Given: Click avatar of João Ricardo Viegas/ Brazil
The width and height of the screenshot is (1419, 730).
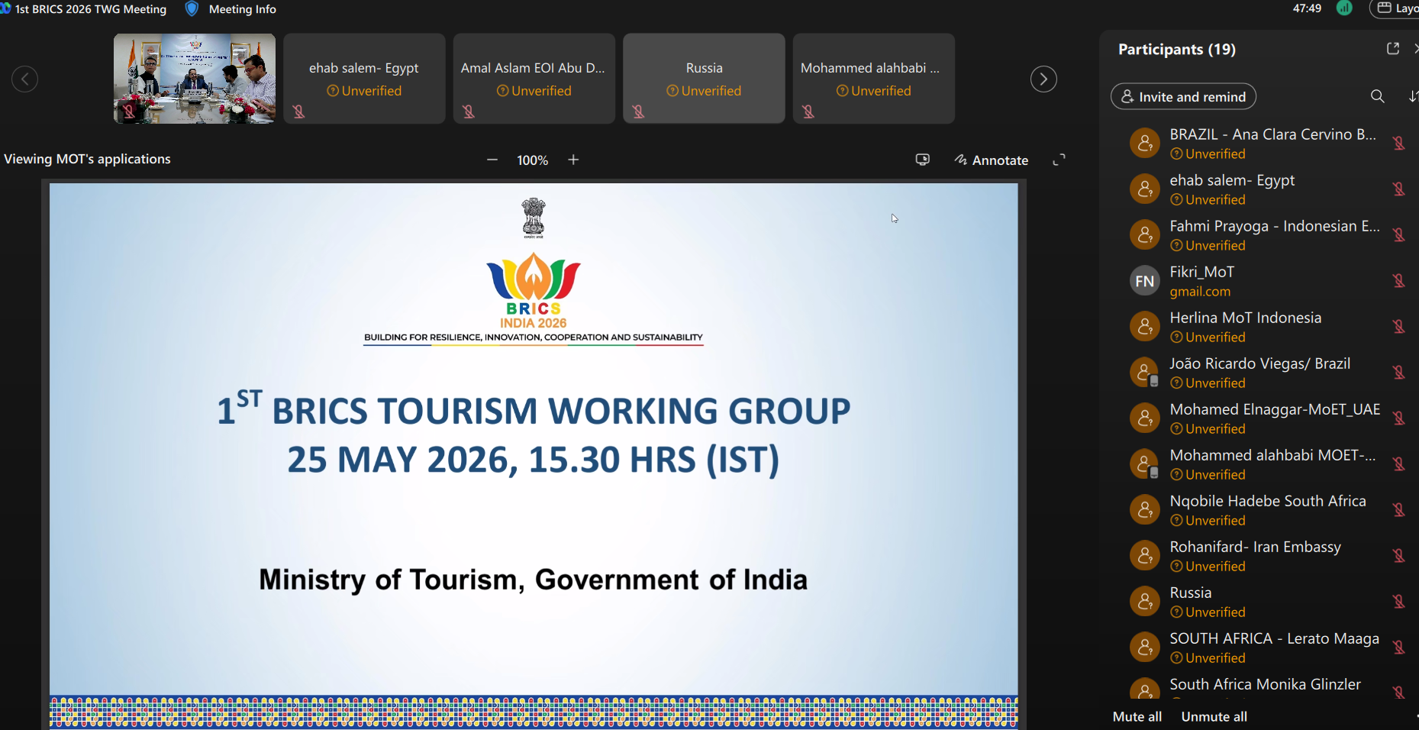Looking at the screenshot, I should (1144, 372).
